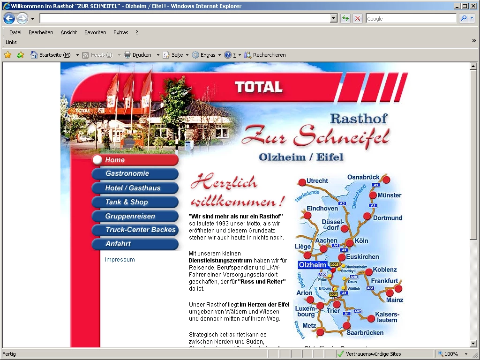The width and height of the screenshot is (480, 360).
Task: Open the Ansicht menu
Action: [x=68, y=32]
